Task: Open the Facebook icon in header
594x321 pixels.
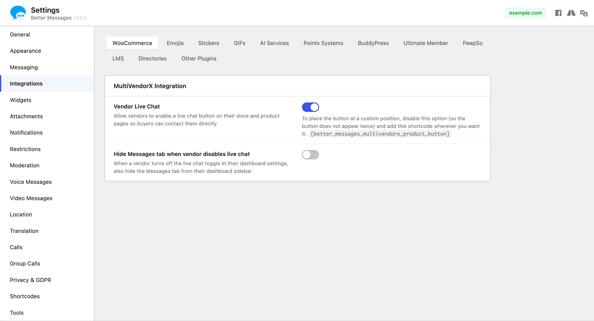Action: coord(558,13)
